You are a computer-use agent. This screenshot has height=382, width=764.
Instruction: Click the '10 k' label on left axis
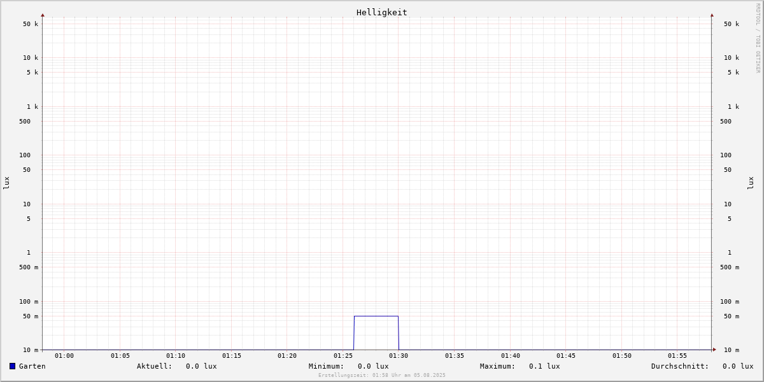click(31, 58)
